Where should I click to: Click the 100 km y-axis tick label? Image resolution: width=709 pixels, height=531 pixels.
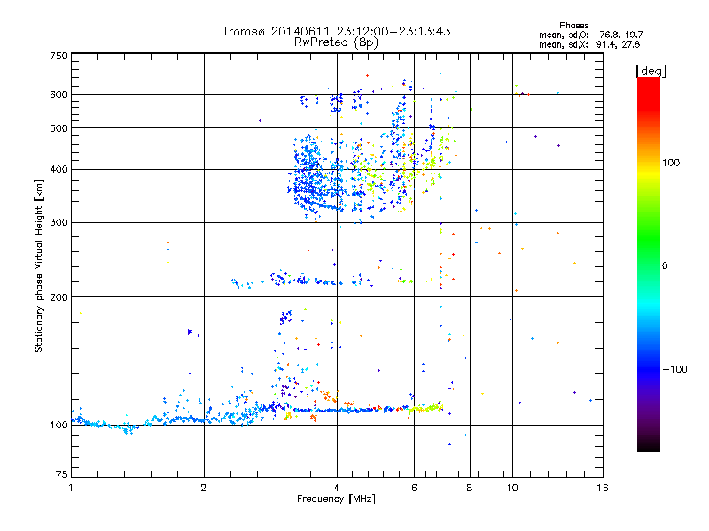coord(58,425)
